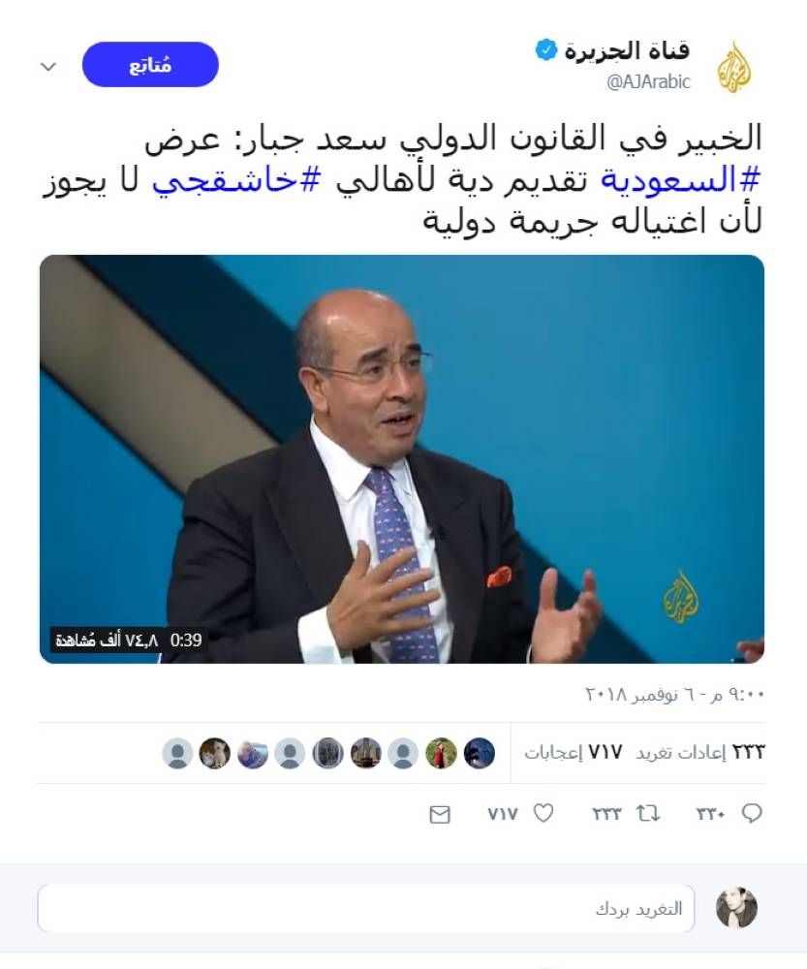Image resolution: width=807 pixels, height=969 pixels.
Task: Open your own avatar beside reply box
Action: click(x=736, y=908)
